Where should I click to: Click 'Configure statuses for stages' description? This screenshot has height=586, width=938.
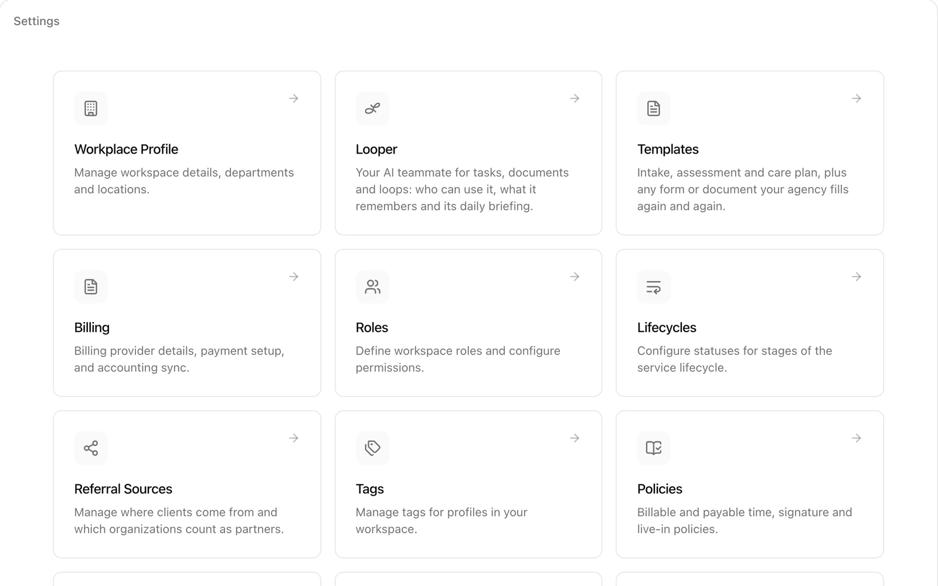pos(735,359)
